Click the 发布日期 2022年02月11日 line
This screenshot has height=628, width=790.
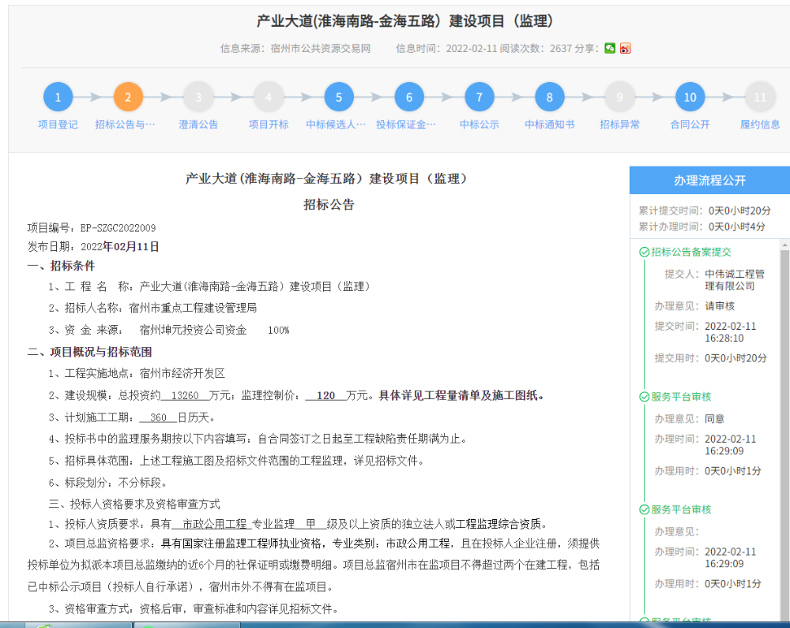[x=93, y=247]
